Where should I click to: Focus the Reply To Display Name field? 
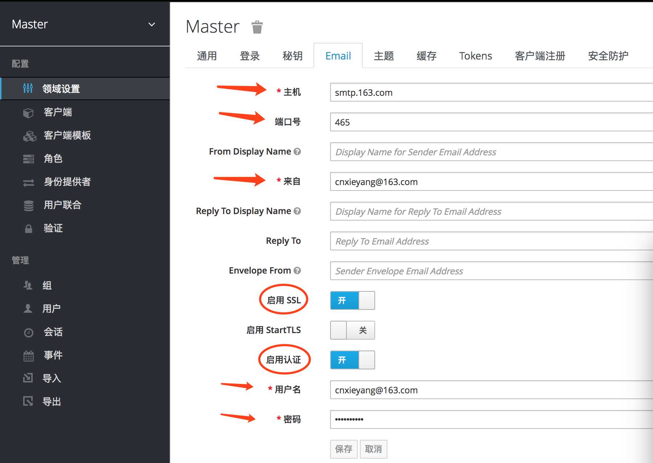tap(492, 212)
